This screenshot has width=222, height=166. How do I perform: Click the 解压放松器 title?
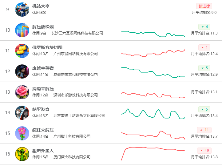43,27
